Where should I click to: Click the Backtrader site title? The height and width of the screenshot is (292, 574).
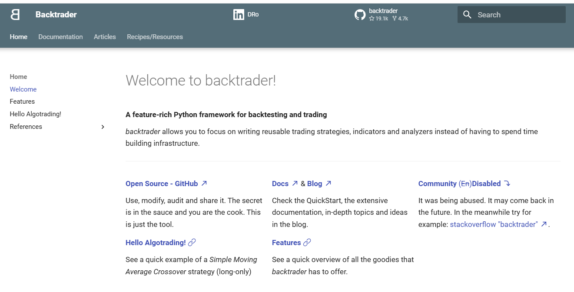(56, 15)
